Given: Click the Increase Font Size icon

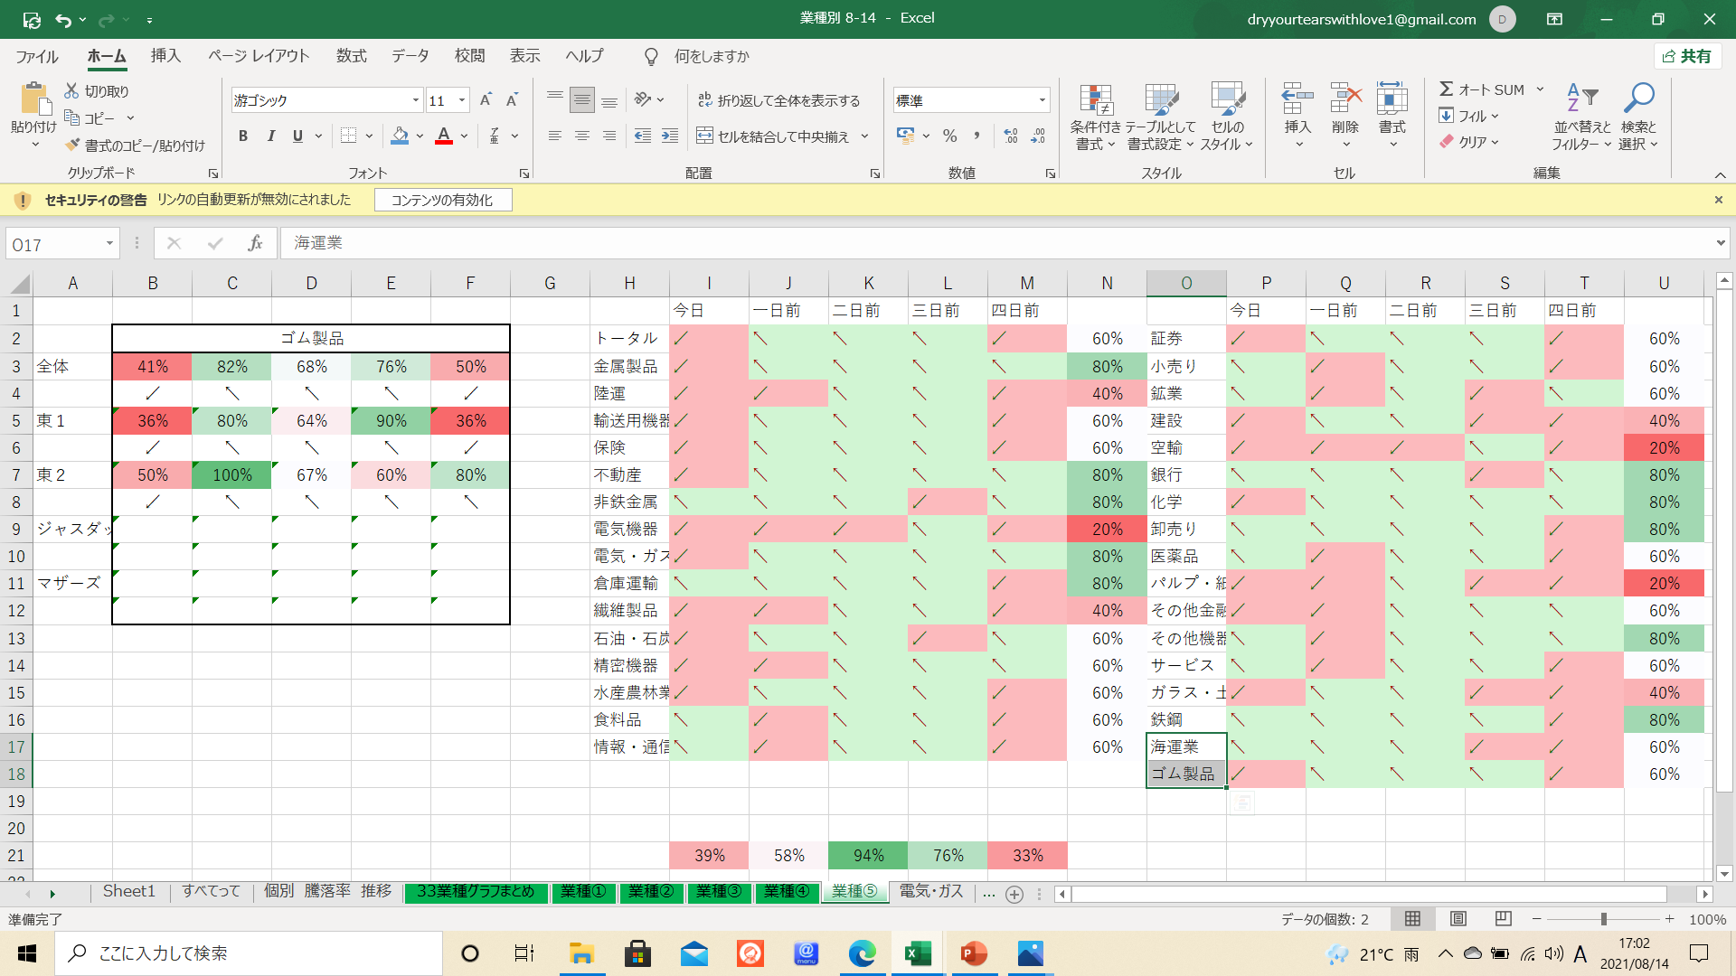Looking at the screenshot, I should 486,100.
